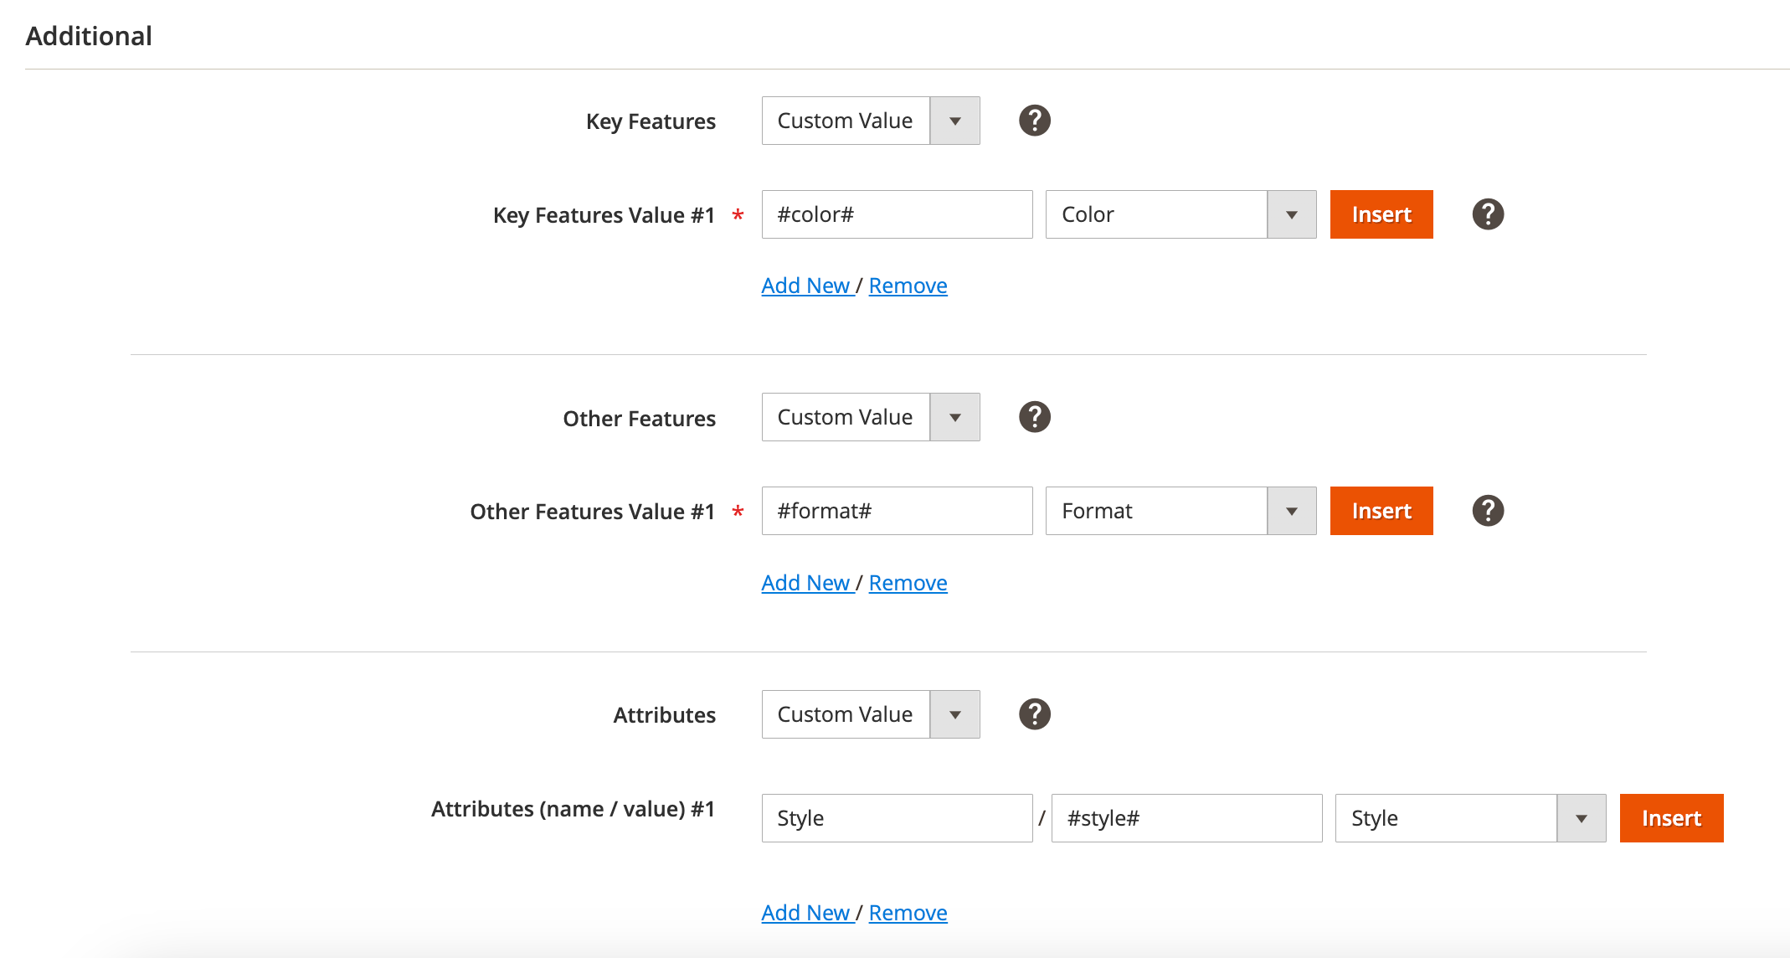
Task: Click the attribute name field containing Style
Action: (x=897, y=818)
